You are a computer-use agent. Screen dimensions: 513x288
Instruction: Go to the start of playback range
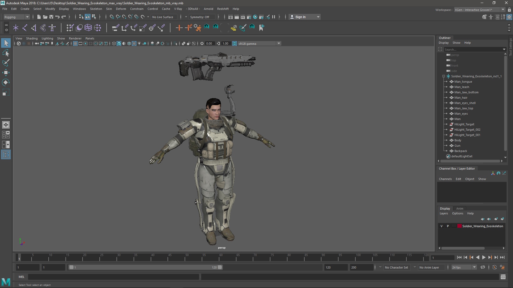(459, 257)
